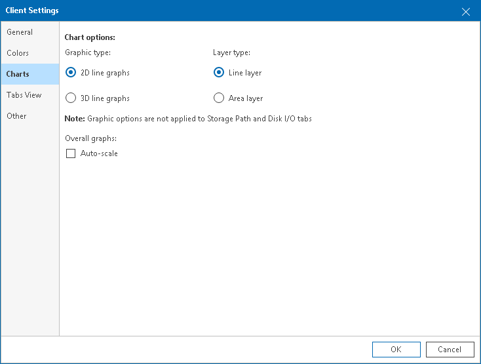Image resolution: width=481 pixels, height=364 pixels.
Task: Confirm settings with the OK button
Action: [396, 350]
